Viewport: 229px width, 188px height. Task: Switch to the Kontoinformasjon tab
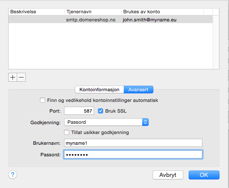(x=99, y=90)
